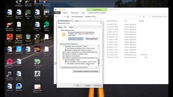
Task: Select the PLAYERUNKNOWN'S BATTLEGROUNDS desktop icon
Action: pyautogui.click(x=19, y=39)
